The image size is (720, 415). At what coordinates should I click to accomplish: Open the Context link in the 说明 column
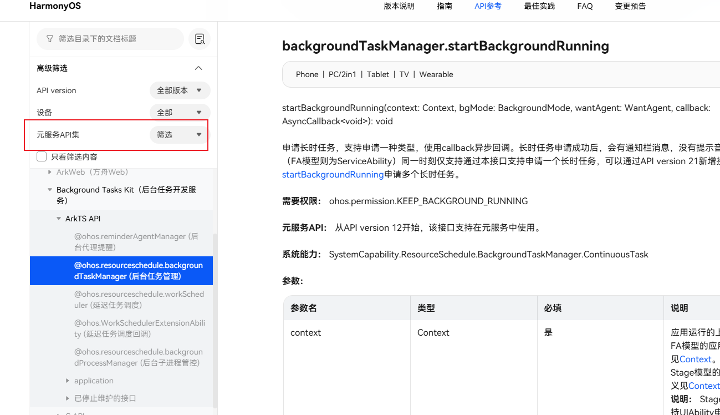point(695,359)
